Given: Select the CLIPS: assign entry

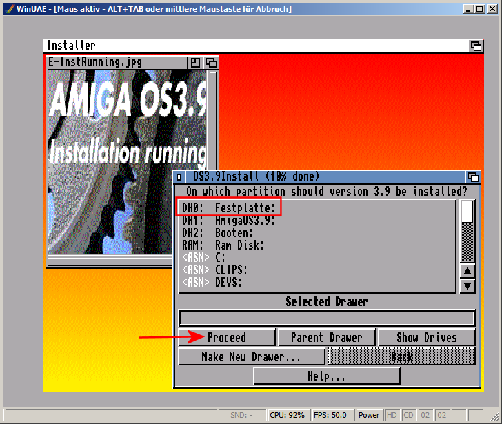Looking at the screenshot, I should tap(317, 270).
